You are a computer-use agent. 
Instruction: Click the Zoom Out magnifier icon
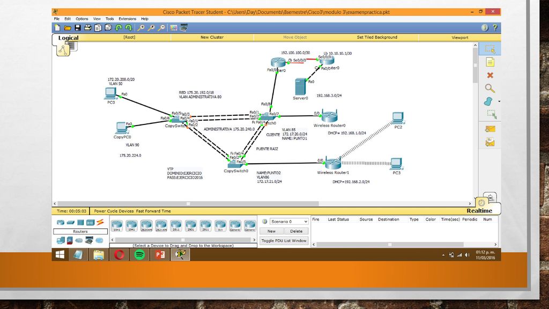tap(161, 28)
